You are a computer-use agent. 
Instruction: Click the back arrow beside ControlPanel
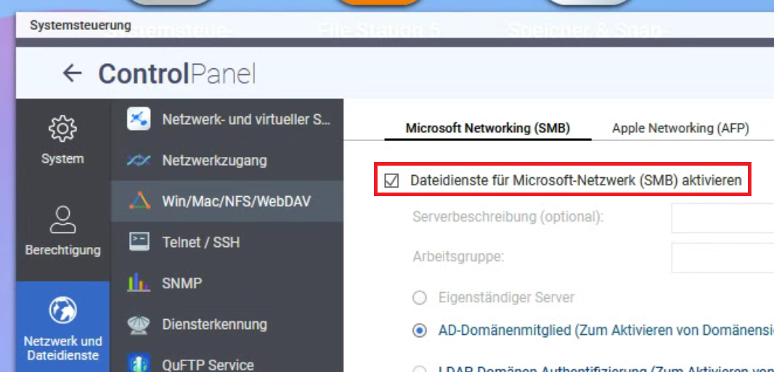(71, 73)
